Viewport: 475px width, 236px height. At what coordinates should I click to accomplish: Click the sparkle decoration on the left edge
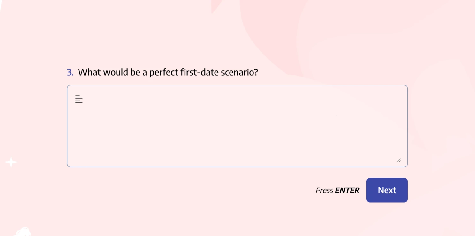pyautogui.click(x=11, y=162)
